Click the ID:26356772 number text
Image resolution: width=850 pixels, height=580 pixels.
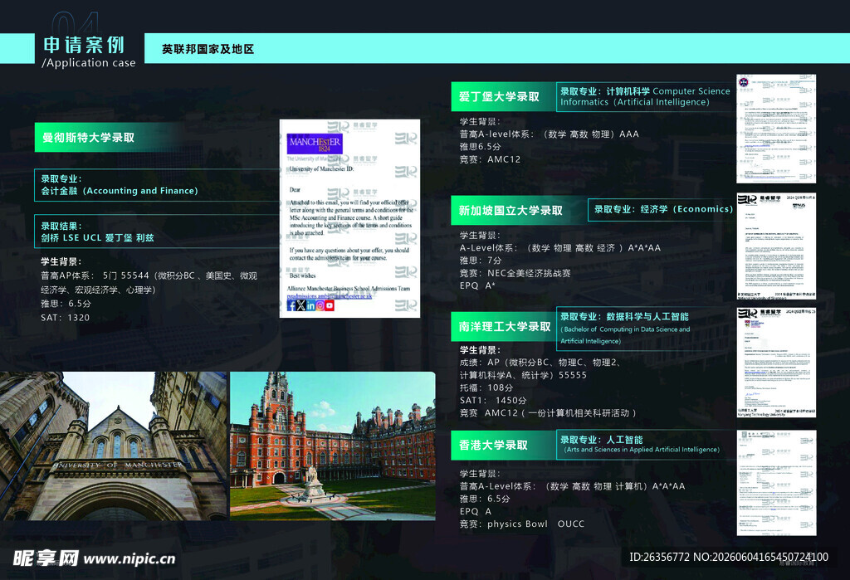[x=659, y=558]
